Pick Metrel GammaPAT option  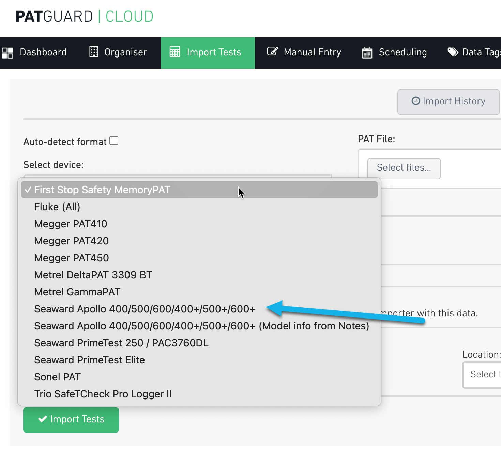coord(199,292)
